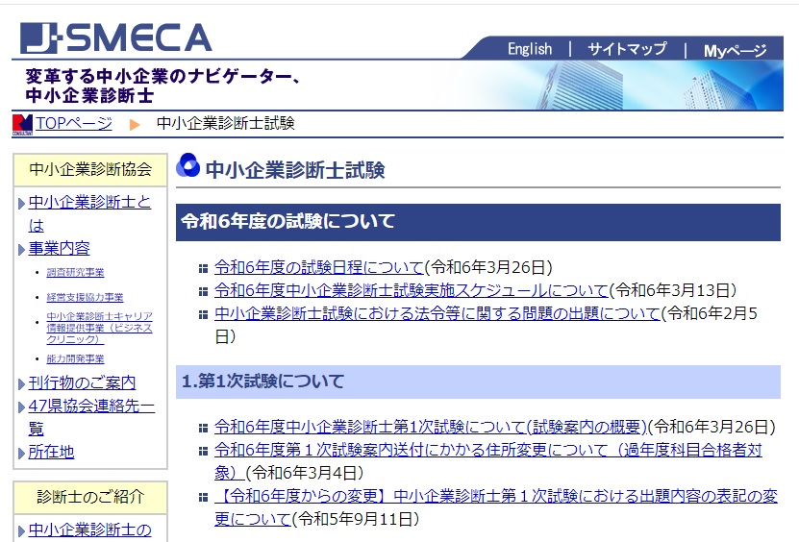
Task: Click the orange breadcrumb arrow after TOPページ
Action: point(135,124)
